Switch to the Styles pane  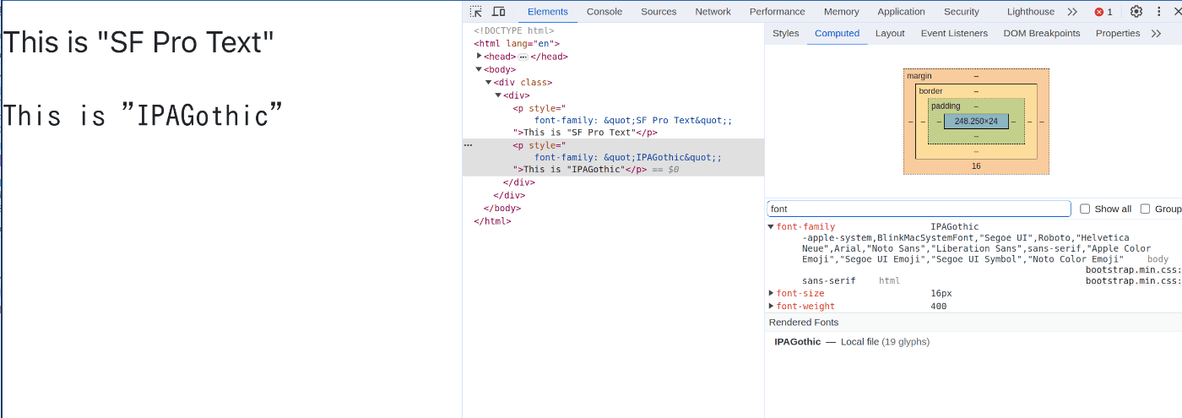click(x=785, y=33)
